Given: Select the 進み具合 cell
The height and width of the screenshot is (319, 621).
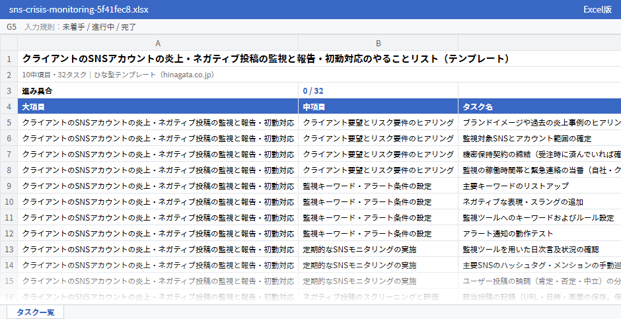Looking at the screenshot, I should (158, 90).
